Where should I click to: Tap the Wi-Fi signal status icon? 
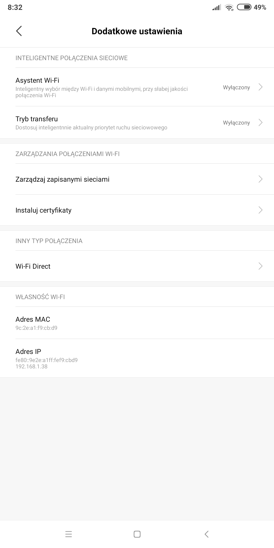tap(229, 8)
